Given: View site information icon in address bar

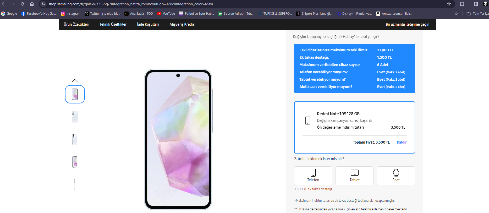Looking at the screenshot, I should click(43, 4).
